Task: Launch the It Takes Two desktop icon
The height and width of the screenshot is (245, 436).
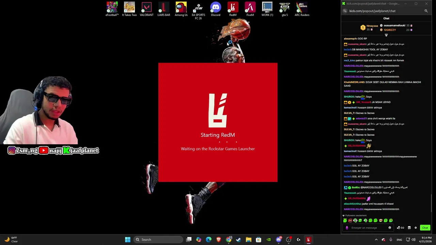Action: 129,9
